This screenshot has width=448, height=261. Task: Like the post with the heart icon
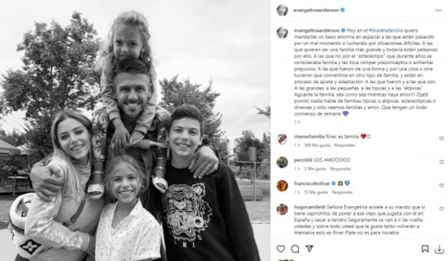click(280, 249)
